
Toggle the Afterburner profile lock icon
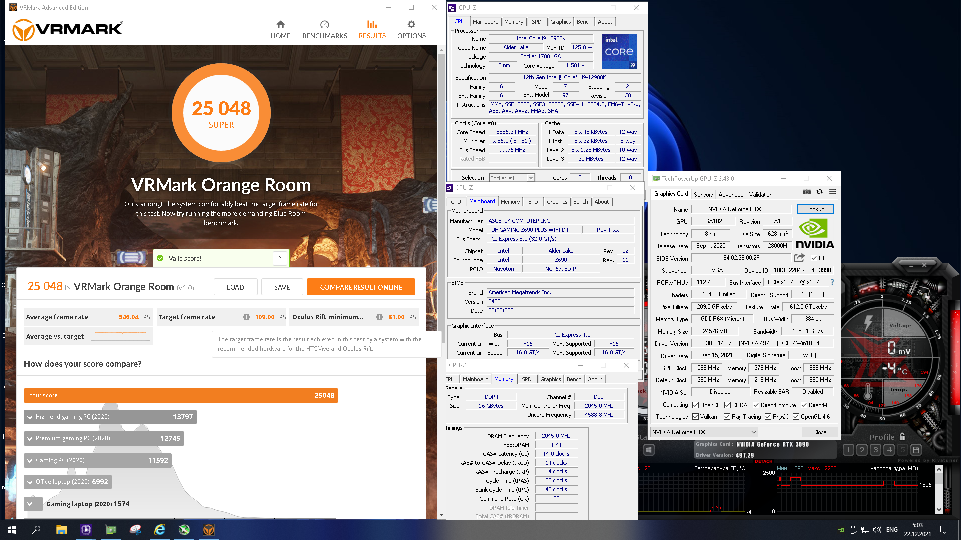902,436
